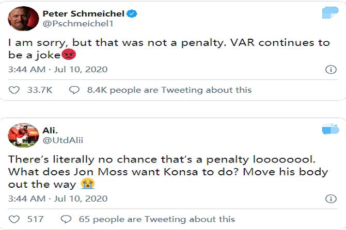Screen dimensions: 346x230
Task: Open Peter Schmeichel's profile picture
Action: [x=22, y=19]
